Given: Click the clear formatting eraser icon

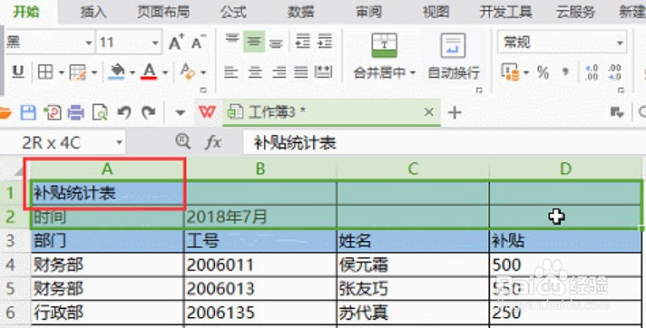Looking at the screenshot, I should pos(188,72).
